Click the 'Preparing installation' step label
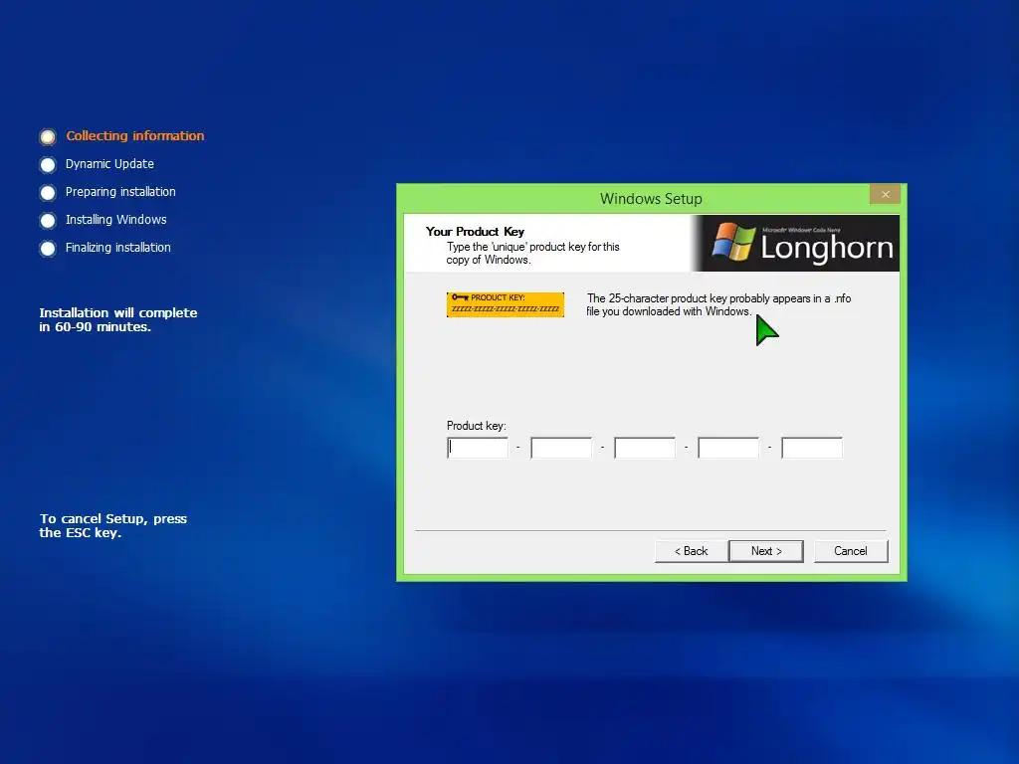Image resolution: width=1019 pixels, height=764 pixels. (120, 192)
